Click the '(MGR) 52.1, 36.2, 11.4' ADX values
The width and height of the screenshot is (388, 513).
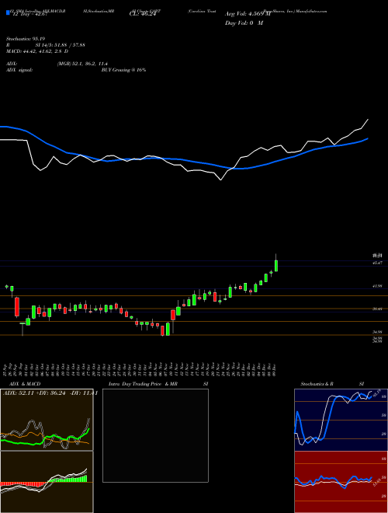click(82, 64)
